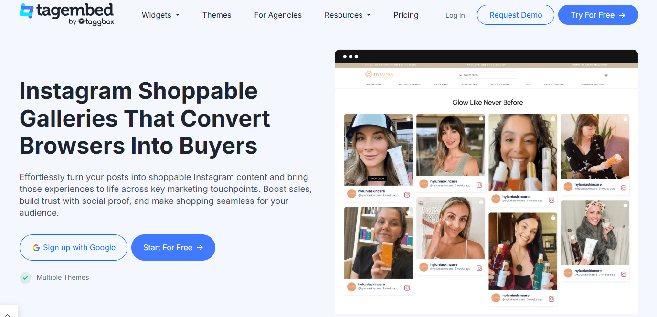Click Instagram icon under woman with bangs photo
This screenshot has height=317, width=657.
click(x=479, y=185)
